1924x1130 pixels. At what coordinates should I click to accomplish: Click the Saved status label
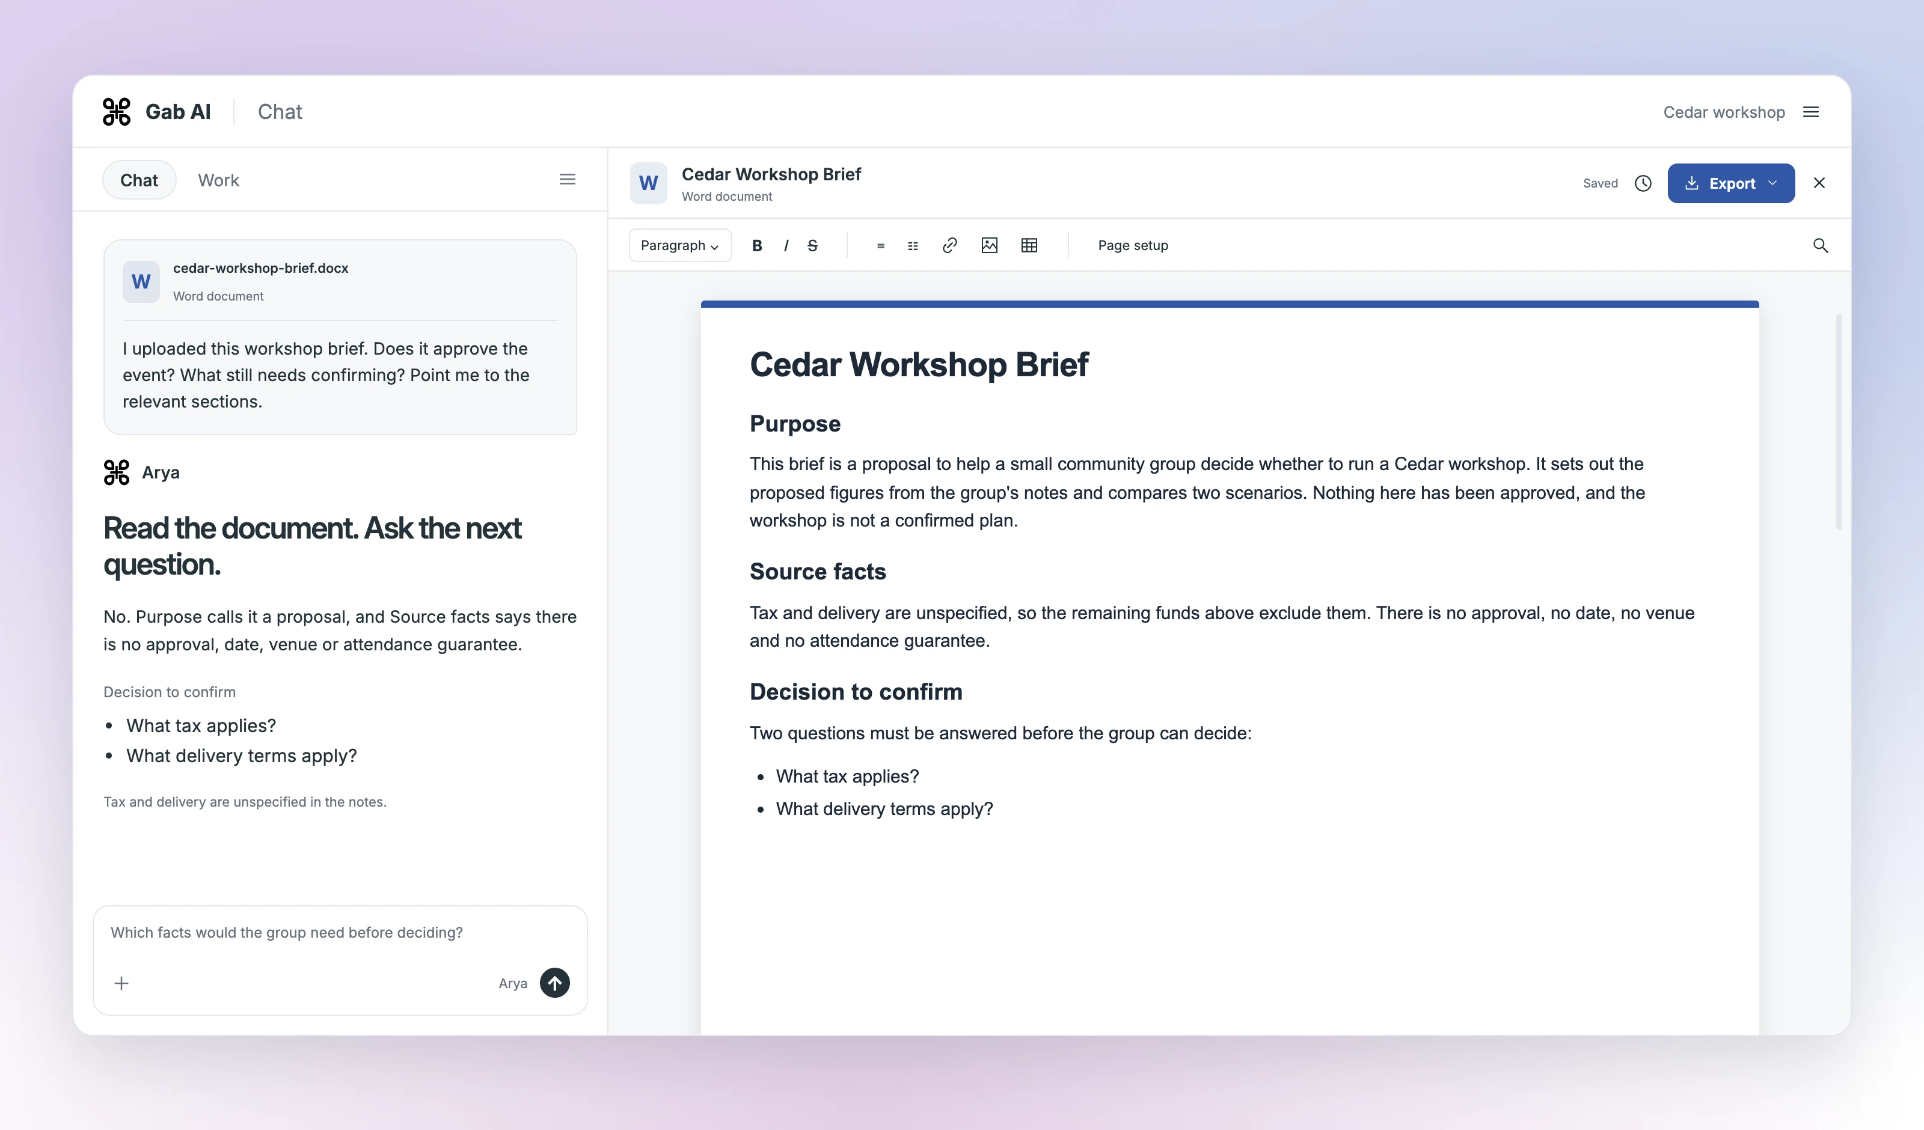tap(1601, 183)
